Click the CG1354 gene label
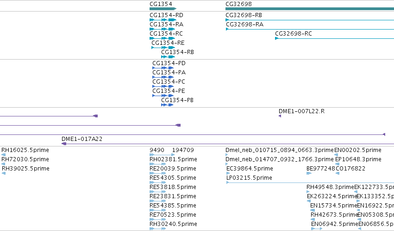 tap(161, 4)
